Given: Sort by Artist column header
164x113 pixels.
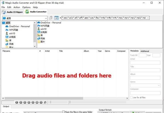Looking at the screenshot, I should pyautogui.click(x=51, y=51).
